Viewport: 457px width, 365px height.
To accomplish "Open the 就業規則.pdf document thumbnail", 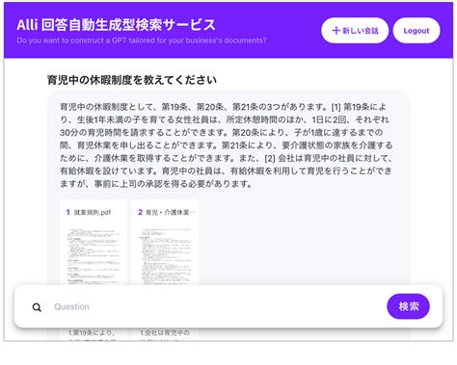I will point(94,256).
